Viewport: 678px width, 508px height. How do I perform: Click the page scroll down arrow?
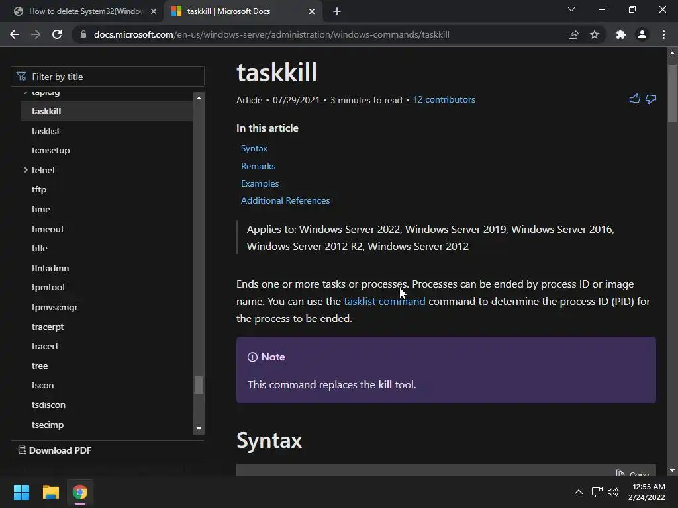[672, 470]
